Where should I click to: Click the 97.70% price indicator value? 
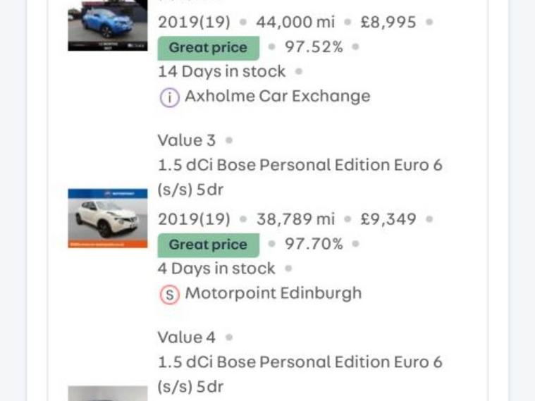click(314, 244)
